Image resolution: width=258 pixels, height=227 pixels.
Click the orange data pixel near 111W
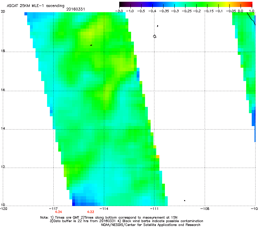[158, 156]
